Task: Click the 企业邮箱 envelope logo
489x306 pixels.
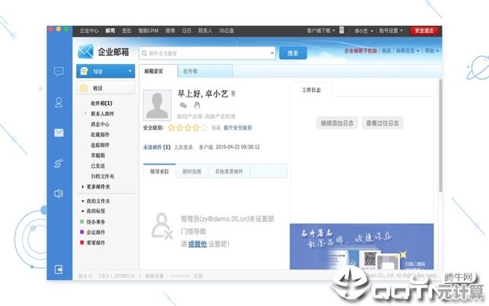Action: 85,53
